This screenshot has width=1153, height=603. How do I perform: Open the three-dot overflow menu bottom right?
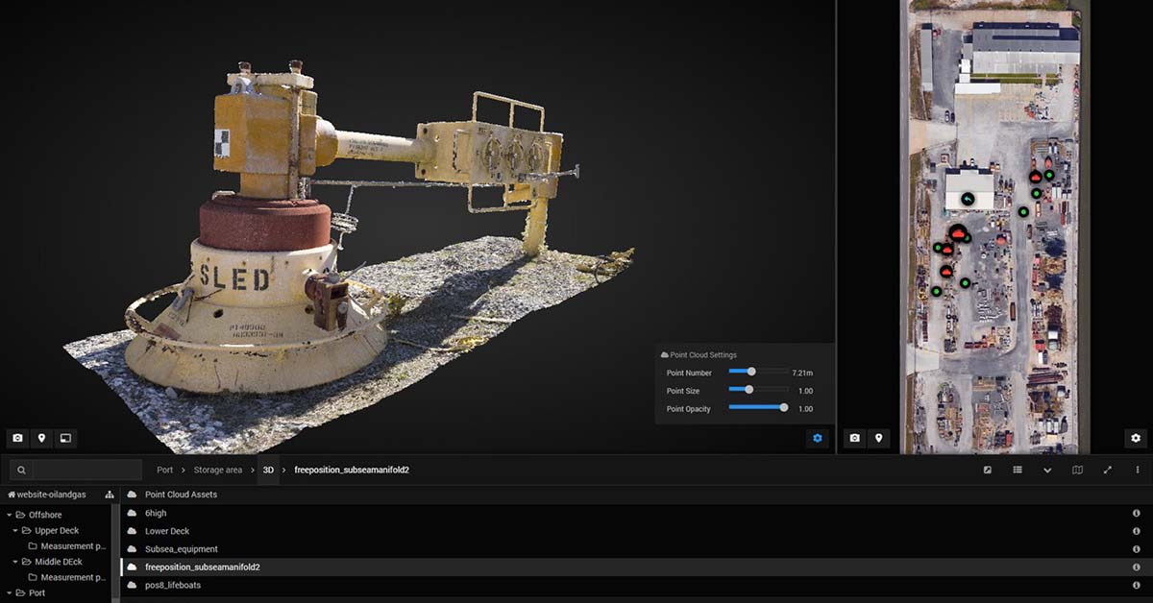click(x=1138, y=470)
